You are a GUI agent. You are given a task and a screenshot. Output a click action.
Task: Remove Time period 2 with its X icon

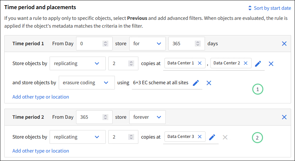[284, 117]
